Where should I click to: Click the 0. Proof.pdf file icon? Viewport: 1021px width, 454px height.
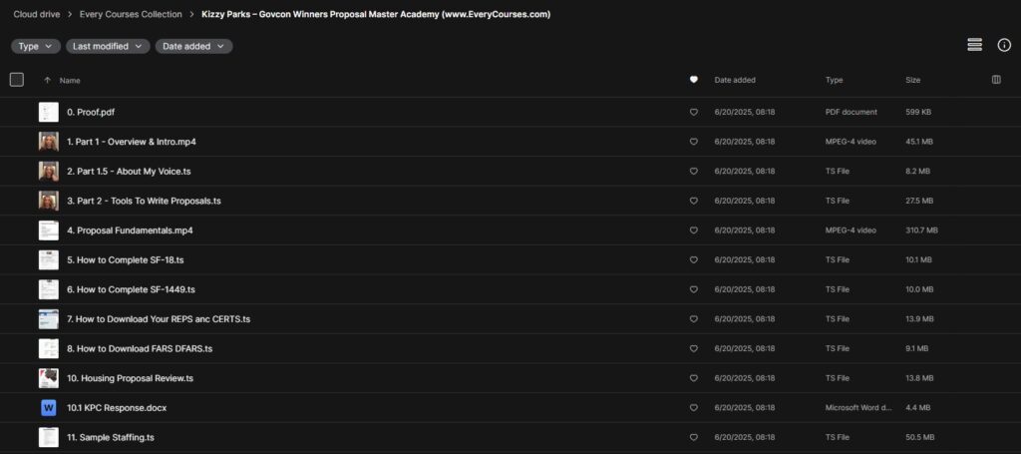tap(48, 112)
